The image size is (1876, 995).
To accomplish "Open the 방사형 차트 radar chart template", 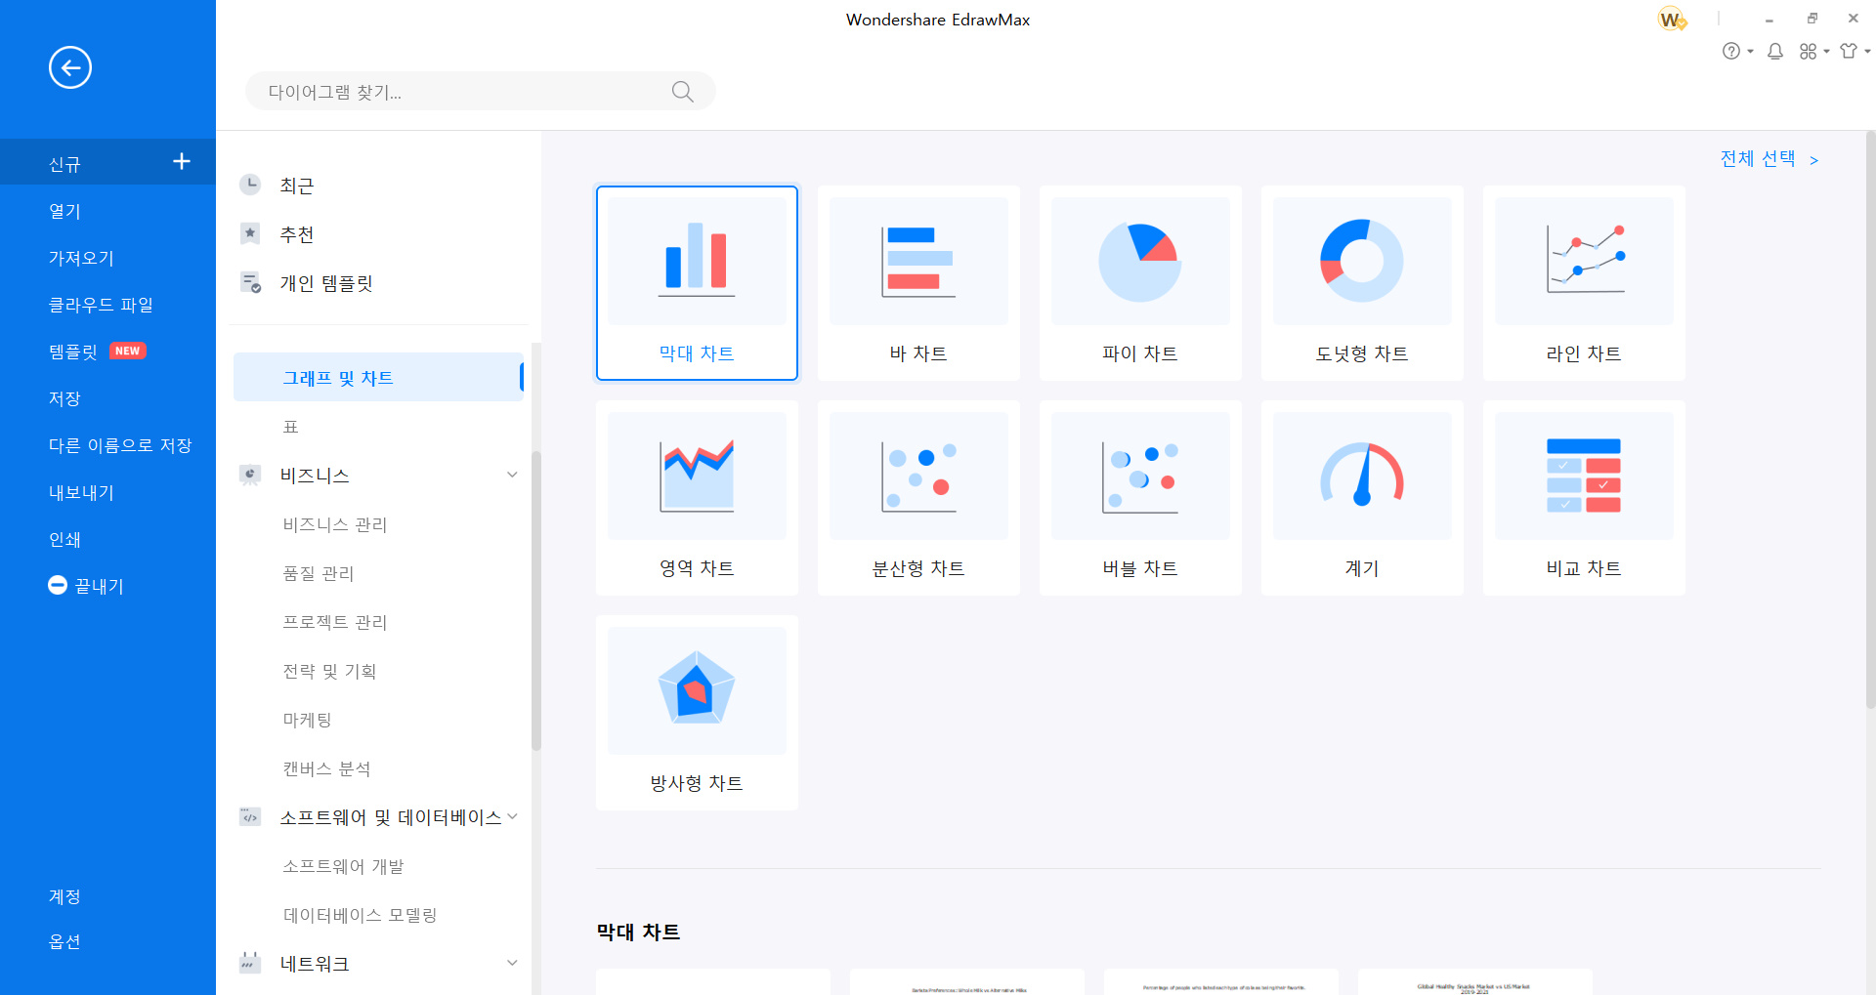I will click(x=696, y=712).
